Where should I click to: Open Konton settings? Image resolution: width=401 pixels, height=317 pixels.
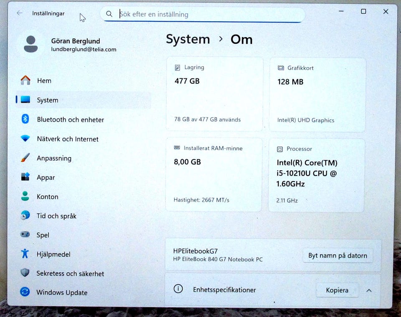pos(84,196)
